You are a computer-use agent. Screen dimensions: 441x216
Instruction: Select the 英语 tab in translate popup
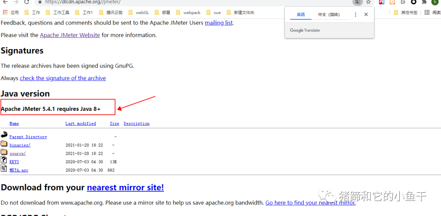pyautogui.click(x=301, y=15)
